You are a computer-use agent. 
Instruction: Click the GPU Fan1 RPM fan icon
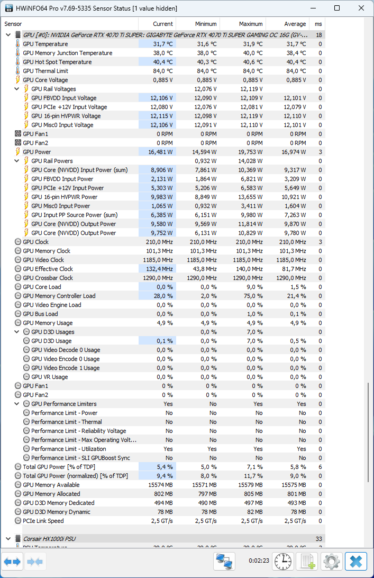pos(17,134)
